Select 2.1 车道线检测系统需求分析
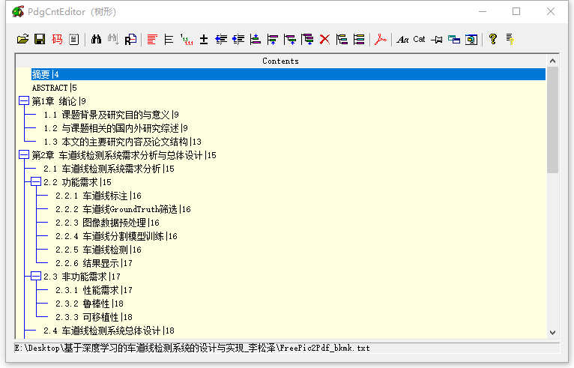 pyautogui.click(x=109, y=169)
